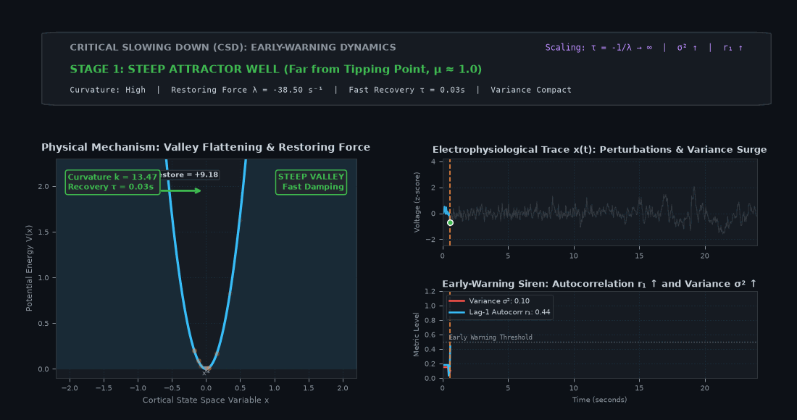This screenshot has width=797, height=420.
Task: Click the red 'Variance σ²: 0.10' legend entry
Action: pyautogui.click(x=489, y=301)
